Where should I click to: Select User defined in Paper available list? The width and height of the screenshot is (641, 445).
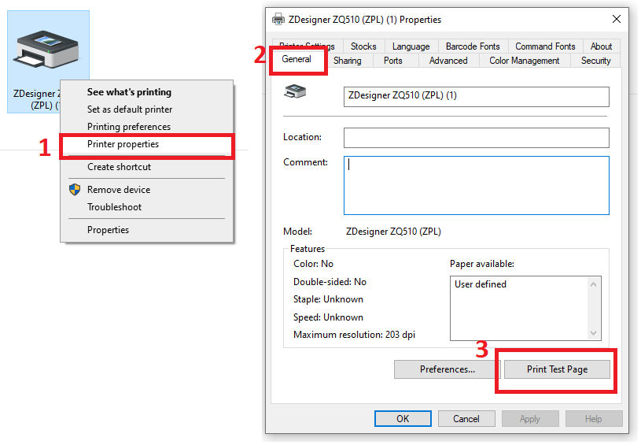click(x=481, y=284)
